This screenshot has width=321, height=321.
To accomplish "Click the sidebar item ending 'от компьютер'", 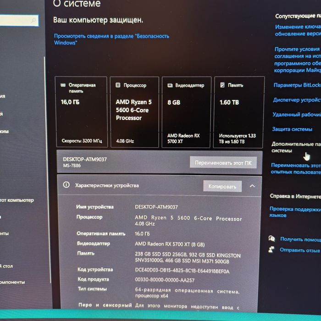I will [x=17, y=200].
